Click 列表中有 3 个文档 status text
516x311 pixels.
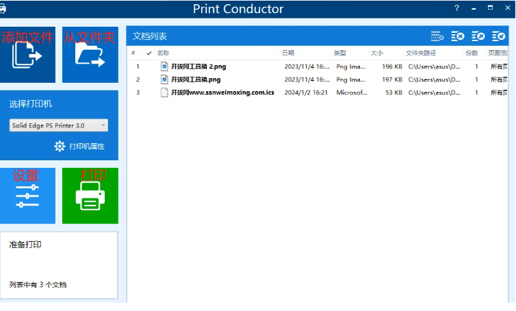[38, 285]
